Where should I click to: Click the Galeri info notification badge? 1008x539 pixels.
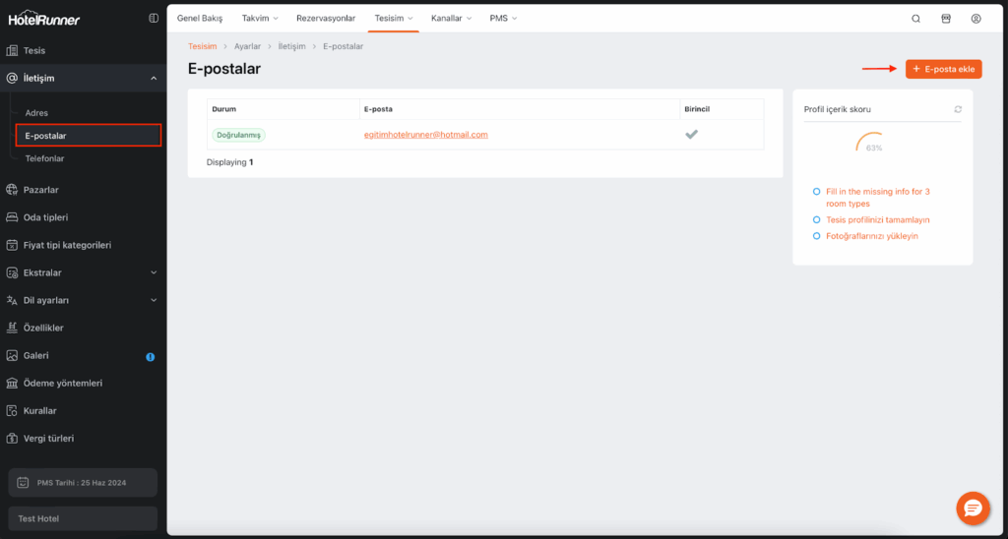(150, 357)
